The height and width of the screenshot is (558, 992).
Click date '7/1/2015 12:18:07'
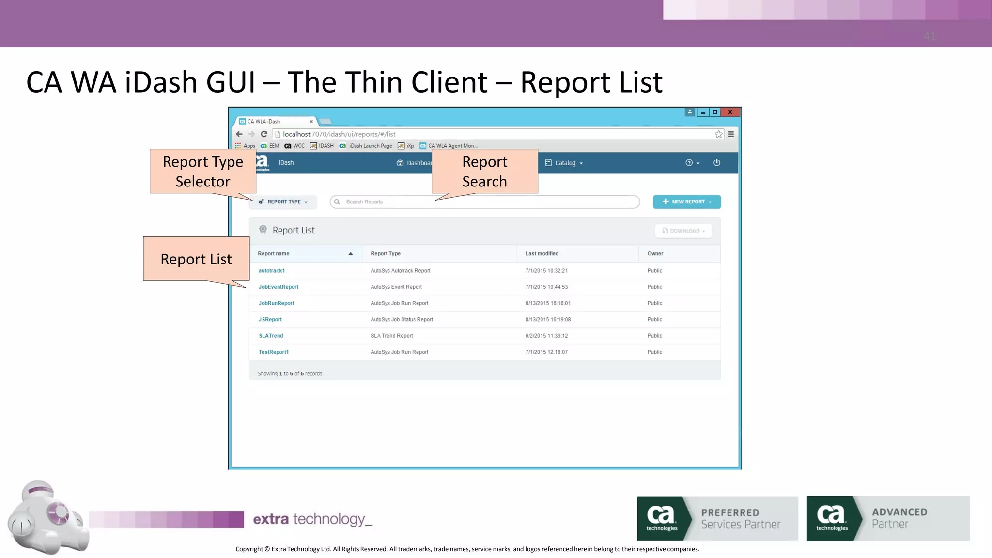[547, 352]
